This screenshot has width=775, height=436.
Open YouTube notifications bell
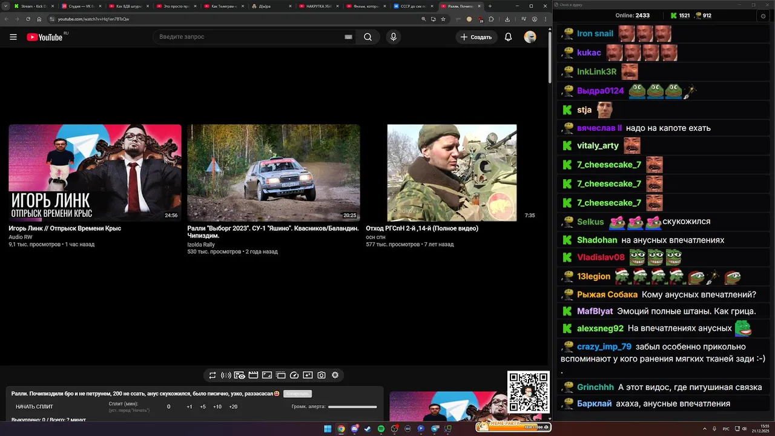pos(509,37)
